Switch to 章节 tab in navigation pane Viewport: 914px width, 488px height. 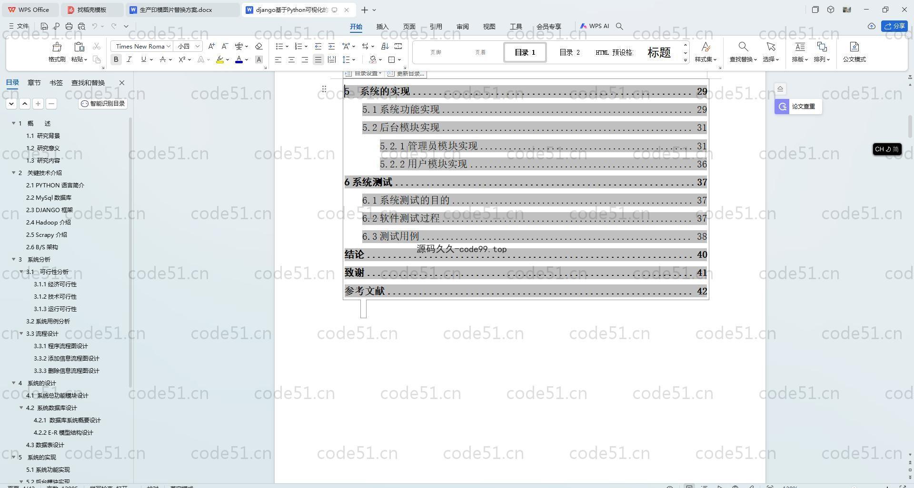tap(34, 83)
